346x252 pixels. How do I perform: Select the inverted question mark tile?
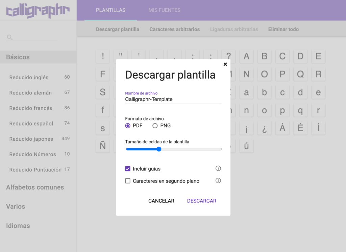tap(264, 128)
